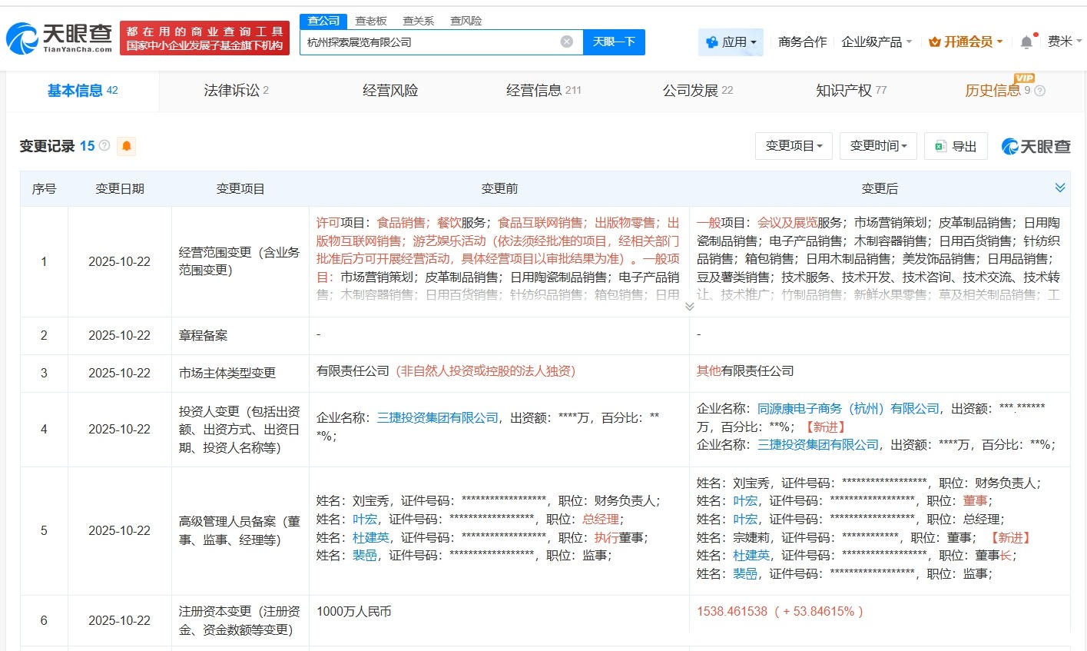Screen dimensions: 1087x651
Task: Clear the search box with the X icon
Action: pos(566,42)
